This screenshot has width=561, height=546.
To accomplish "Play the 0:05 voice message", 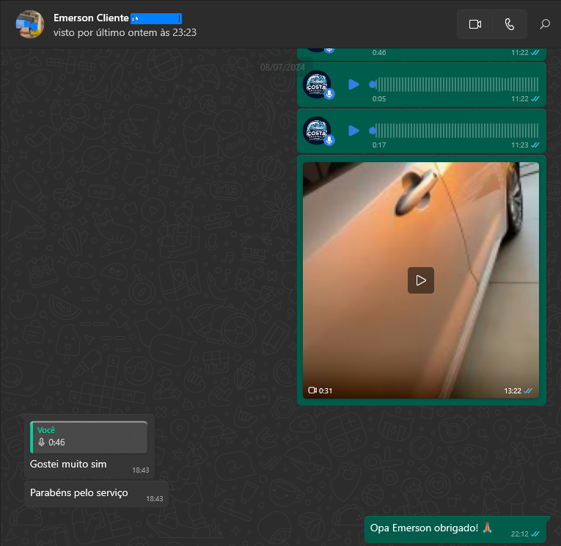I will [353, 84].
